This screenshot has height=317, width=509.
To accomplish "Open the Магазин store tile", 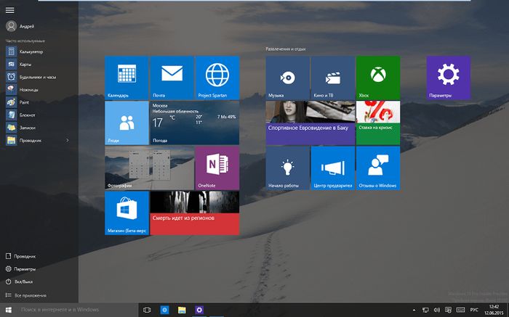I will click(x=127, y=213).
